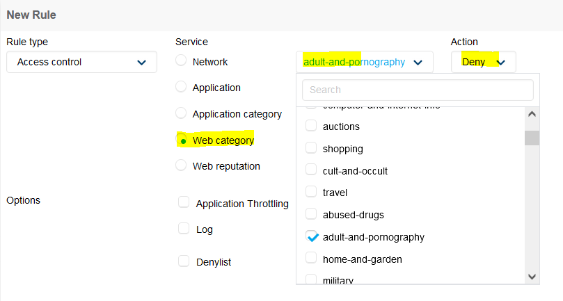563x301 pixels.
Task: Check the shopping category
Action: click(x=311, y=149)
